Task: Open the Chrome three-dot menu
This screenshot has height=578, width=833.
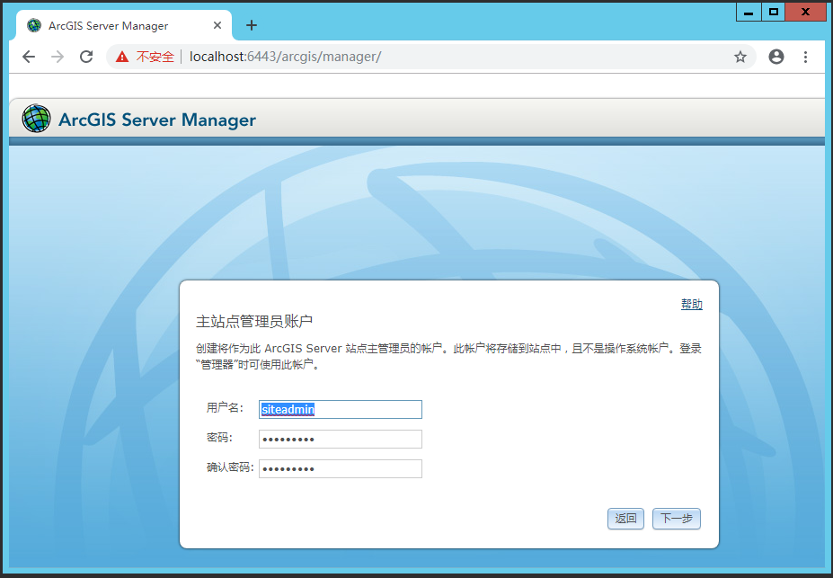Action: [x=805, y=57]
